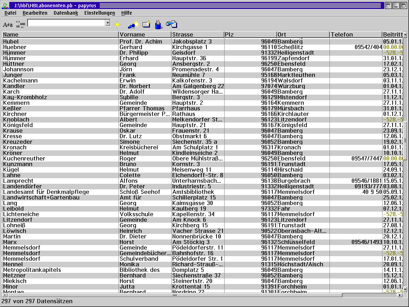
Task: Select the row for Huebner
Action: 203,47
